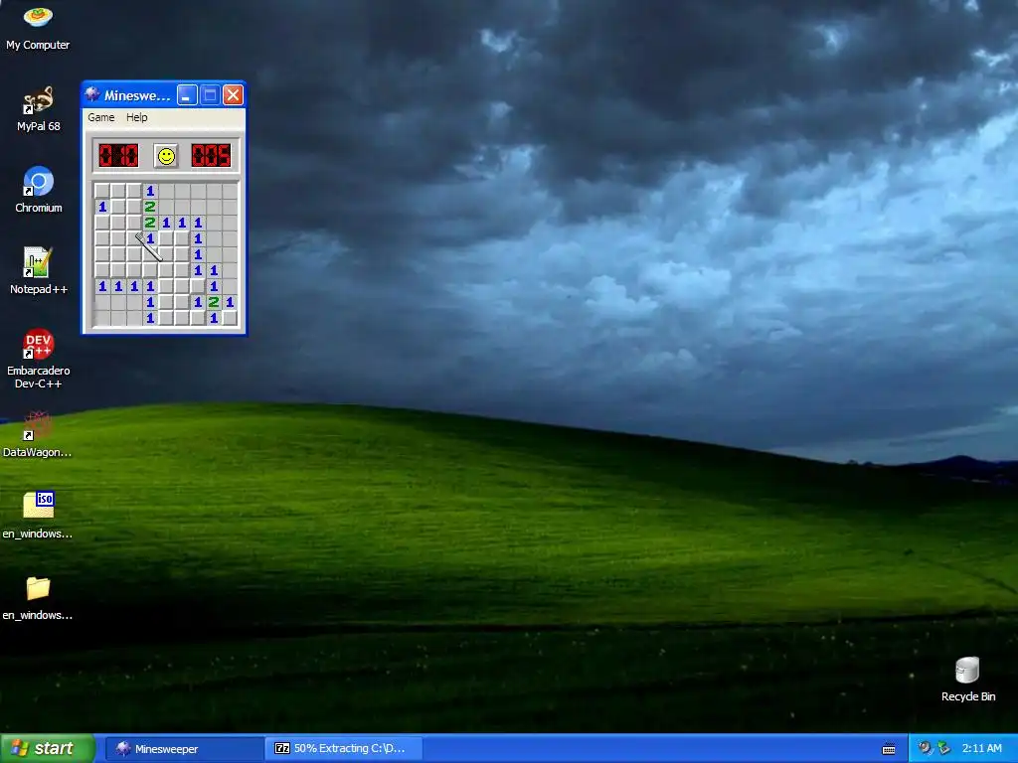Click the round gray tray icon before clock
The width and height of the screenshot is (1018, 763).
coord(925,748)
